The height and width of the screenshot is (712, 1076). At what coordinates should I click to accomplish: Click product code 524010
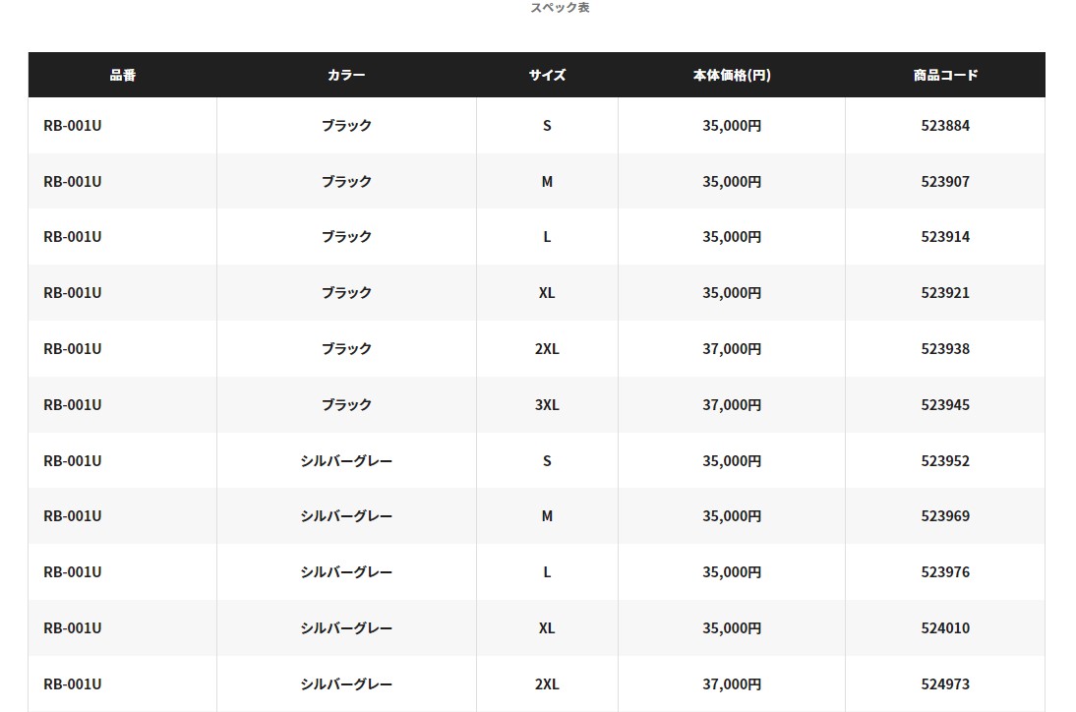click(945, 628)
